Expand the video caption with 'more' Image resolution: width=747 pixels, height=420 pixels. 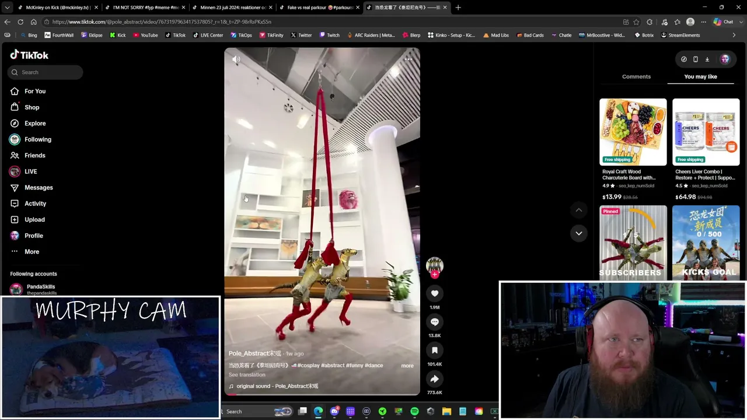coord(407,366)
